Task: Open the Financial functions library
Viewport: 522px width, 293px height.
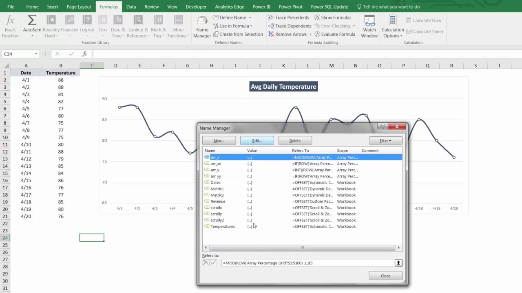Action: (70, 27)
